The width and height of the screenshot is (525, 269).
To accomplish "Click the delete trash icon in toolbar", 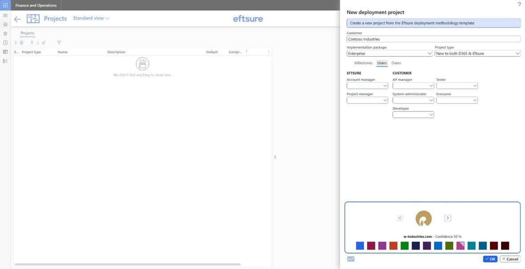I will tap(21, 43).
